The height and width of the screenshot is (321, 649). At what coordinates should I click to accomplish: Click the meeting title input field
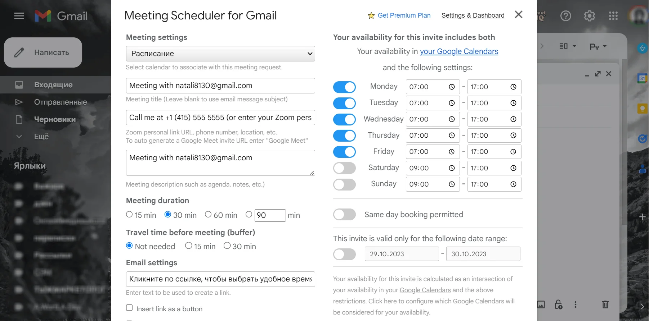[x=220, y=86]
